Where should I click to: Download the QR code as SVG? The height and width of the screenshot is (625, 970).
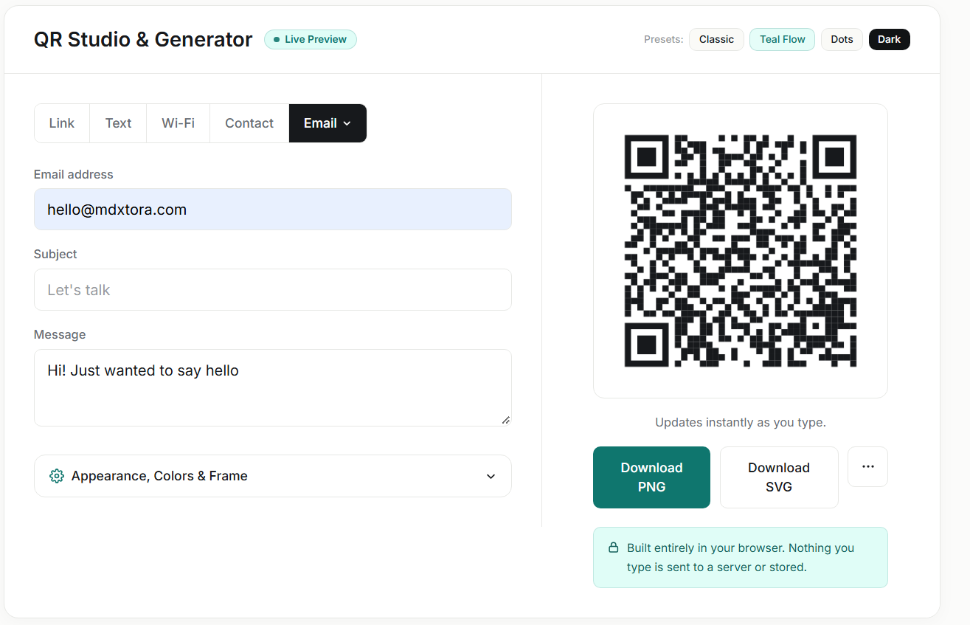779,477
